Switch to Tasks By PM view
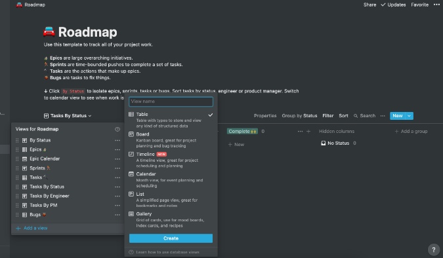This screenshot has height=258, width=443. tap(43, 205)
